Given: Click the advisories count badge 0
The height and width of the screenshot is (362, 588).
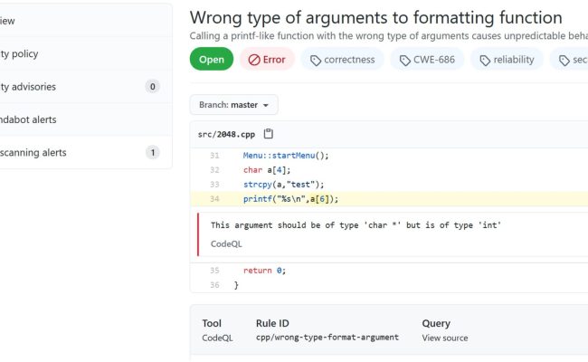Looking at the screenshot, I should pyautogui.click(x=152, y=87).
